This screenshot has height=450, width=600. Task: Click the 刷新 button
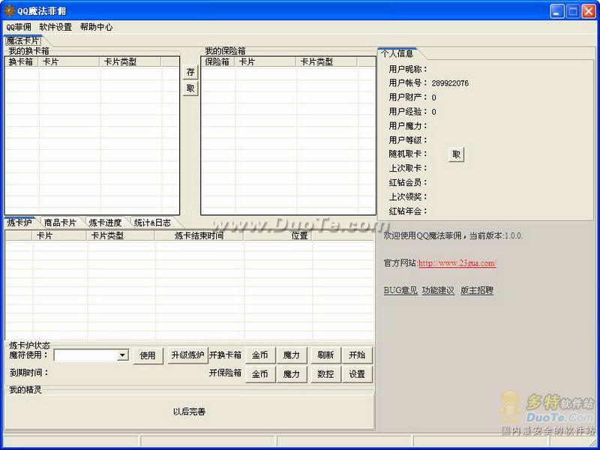click(x=325, y=355)
